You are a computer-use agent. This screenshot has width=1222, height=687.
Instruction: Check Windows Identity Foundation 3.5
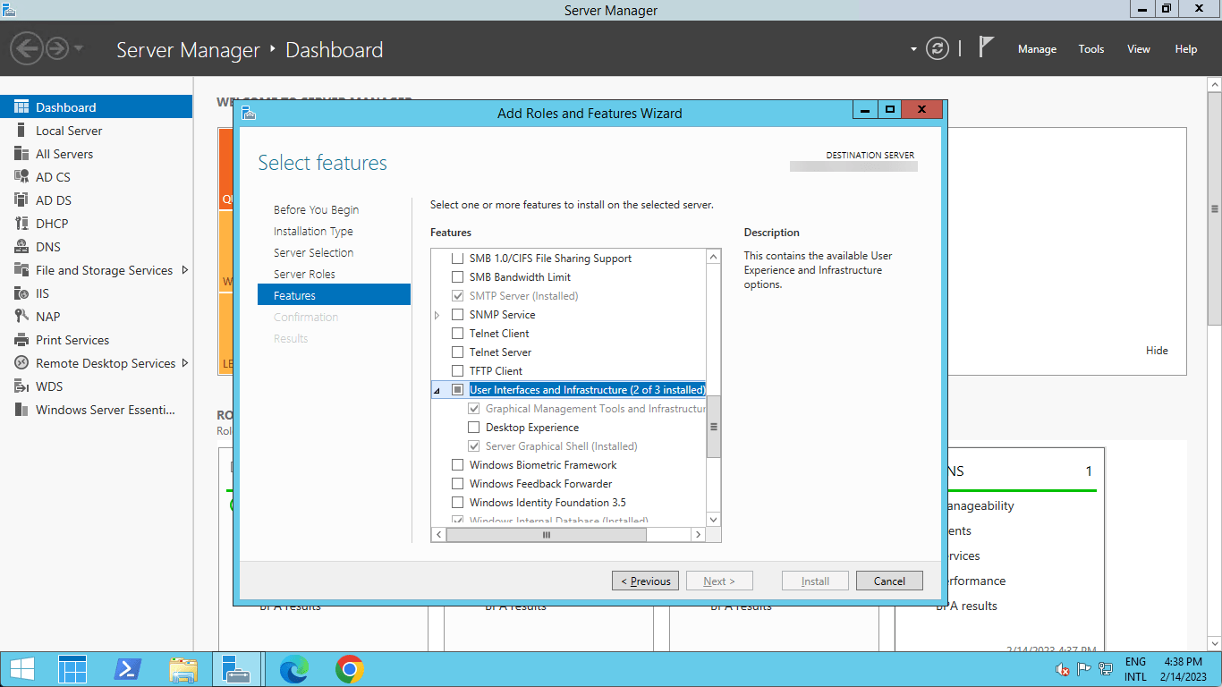coord(458,503)
